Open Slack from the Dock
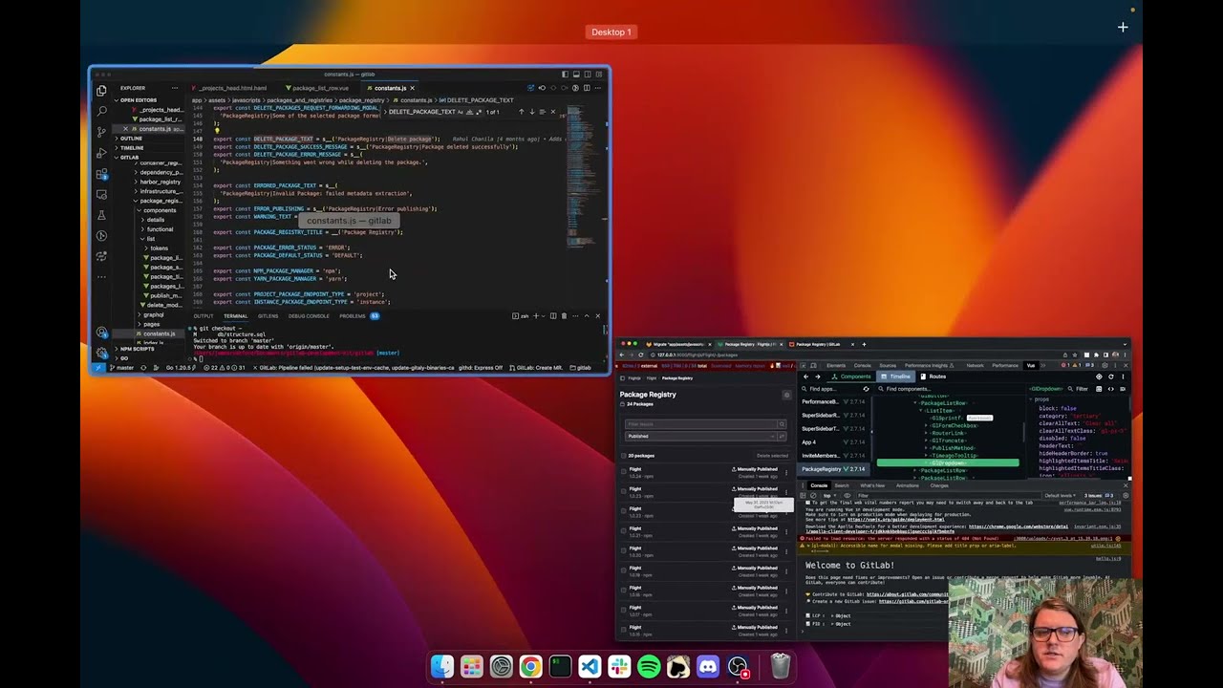Viewport: 1223px width, 688px height. pyautogui.click(x=619, y=666)
